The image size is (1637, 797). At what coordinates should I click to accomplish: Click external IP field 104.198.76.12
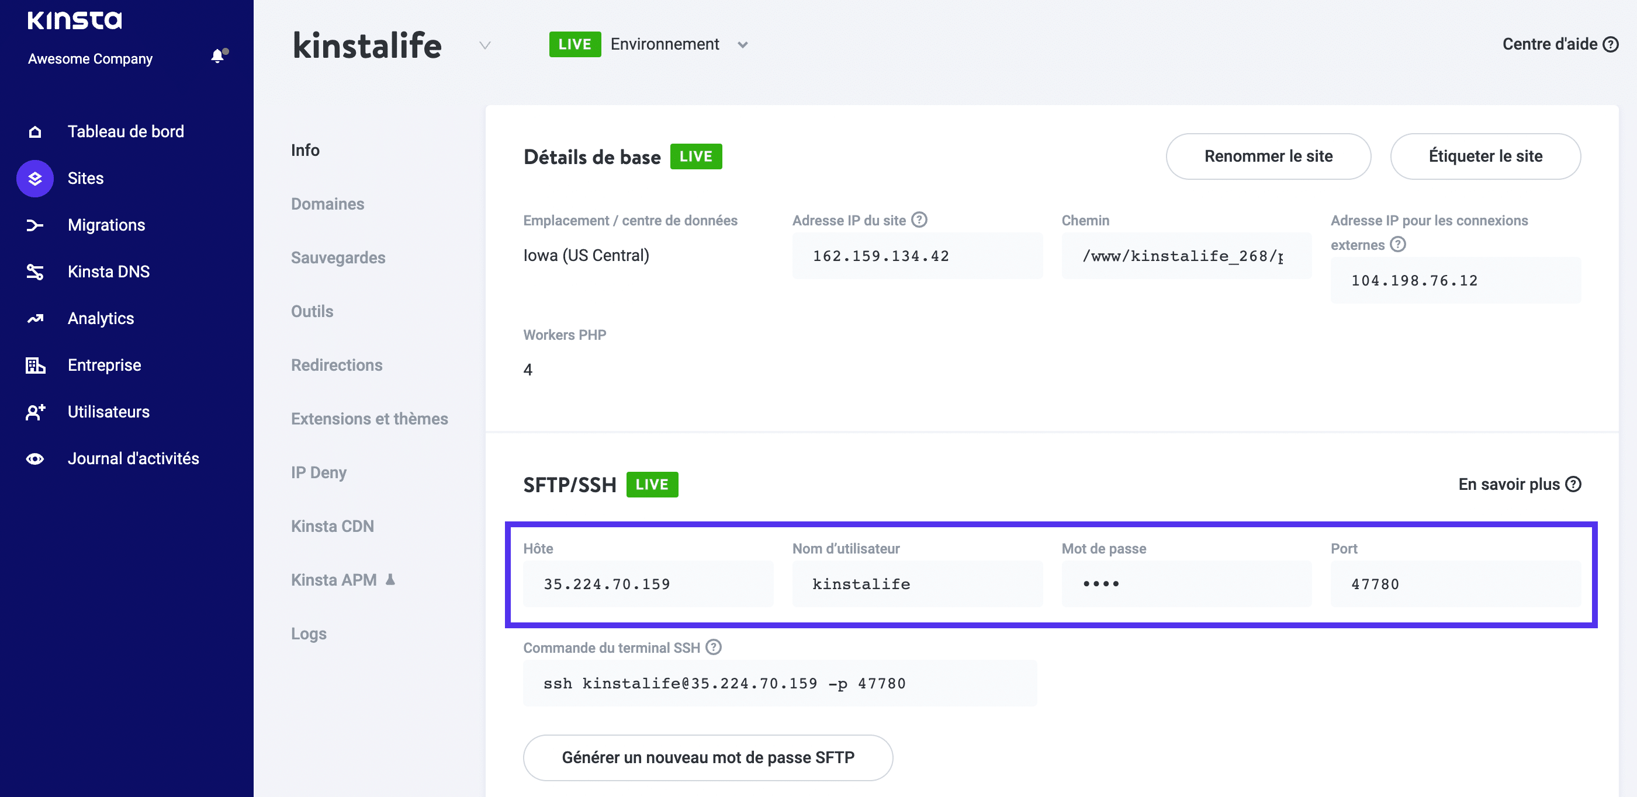(x=1455, y=280)
